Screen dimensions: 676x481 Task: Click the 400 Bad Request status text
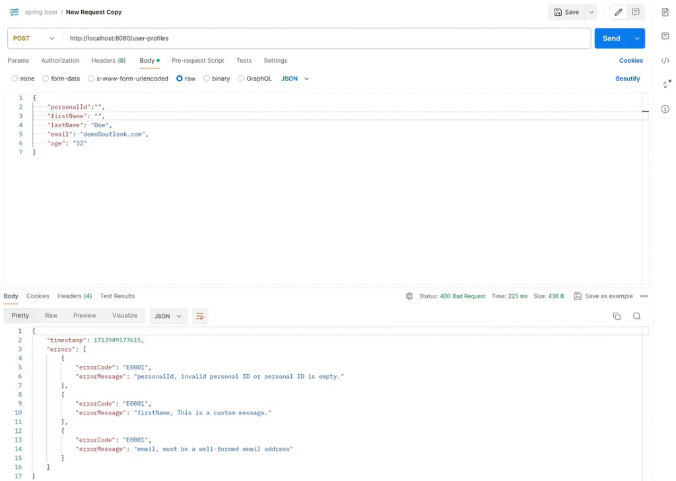coord(463,296)
